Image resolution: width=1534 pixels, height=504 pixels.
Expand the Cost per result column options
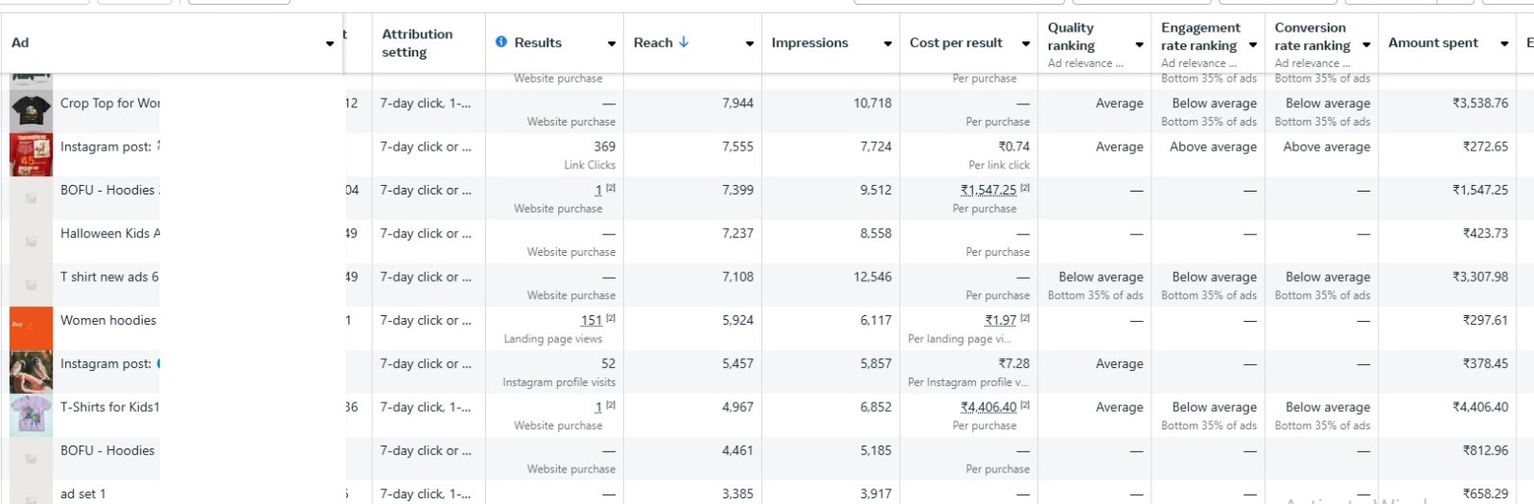(x=1026, y=43)
